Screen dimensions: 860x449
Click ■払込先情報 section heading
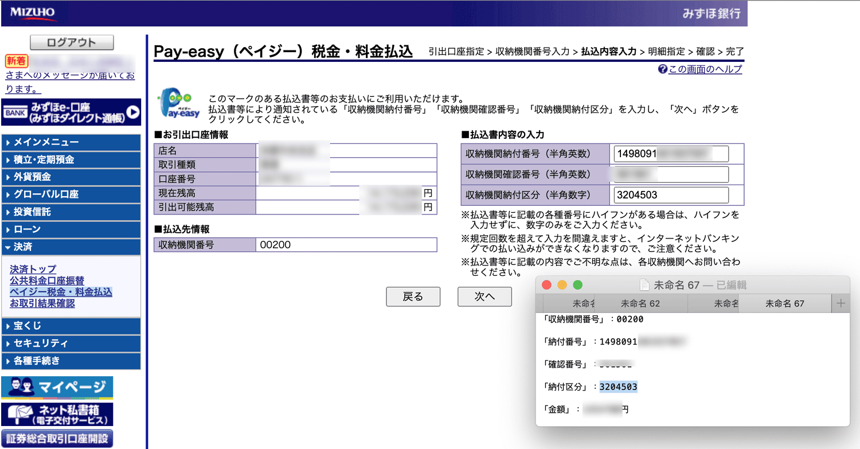(x=182, y=229)
